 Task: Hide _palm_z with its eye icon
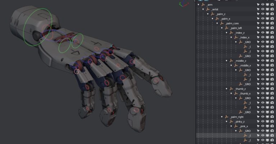[263, 14]
